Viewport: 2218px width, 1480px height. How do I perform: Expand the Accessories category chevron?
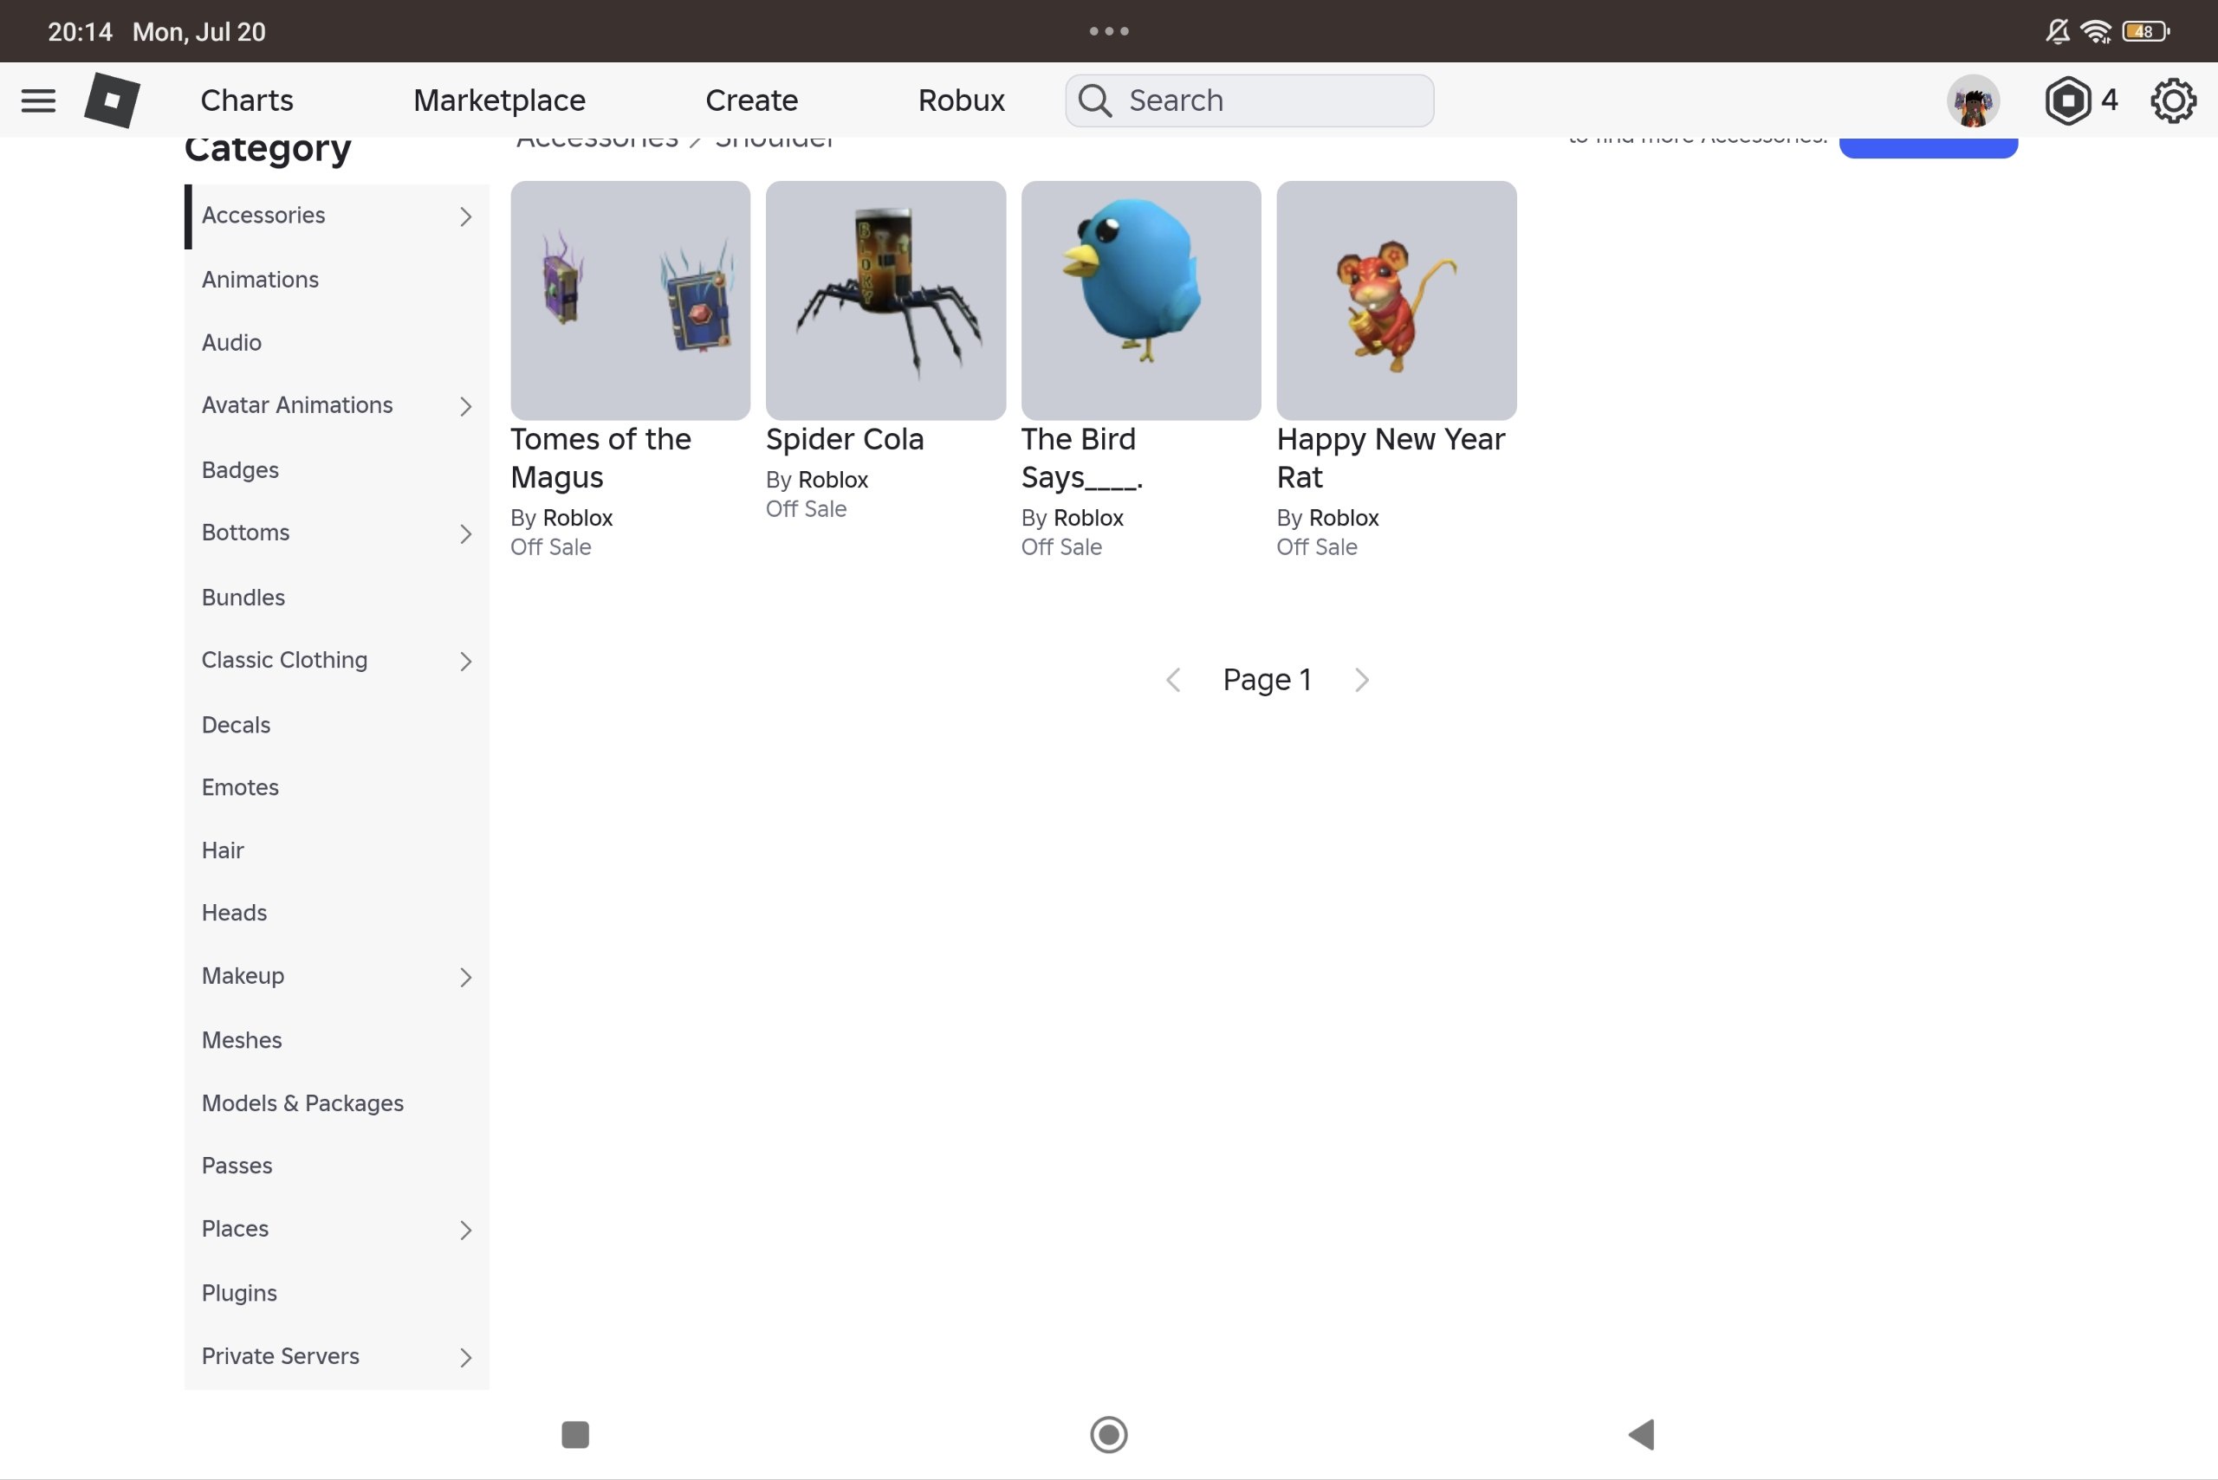[465, 217]
